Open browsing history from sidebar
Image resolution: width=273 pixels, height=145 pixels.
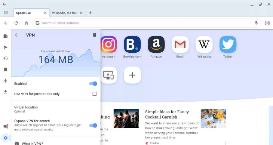pyautogui.click(x=6, y=59)
